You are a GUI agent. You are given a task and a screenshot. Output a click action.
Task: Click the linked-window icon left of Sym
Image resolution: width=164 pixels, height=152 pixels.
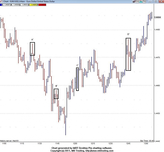coord(134,2)
